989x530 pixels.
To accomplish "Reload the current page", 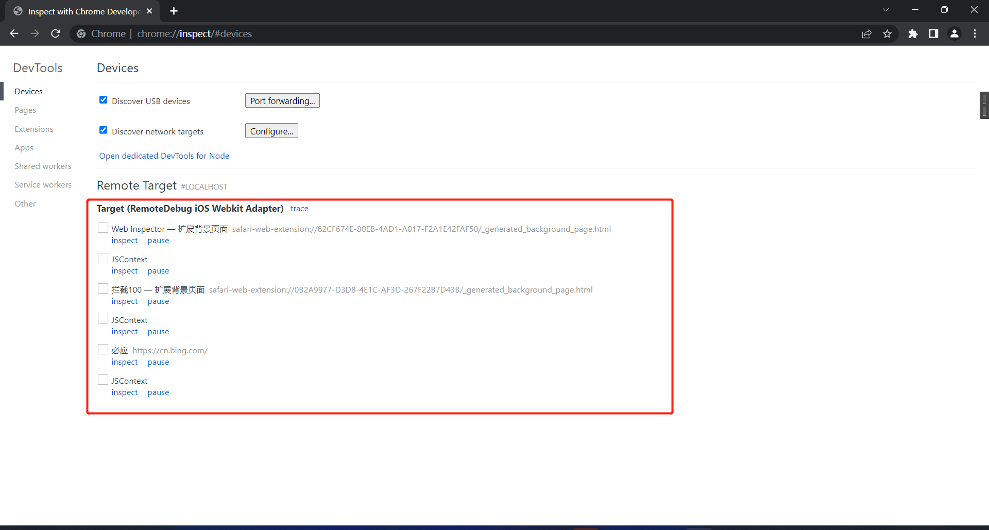I will [56, 33].
